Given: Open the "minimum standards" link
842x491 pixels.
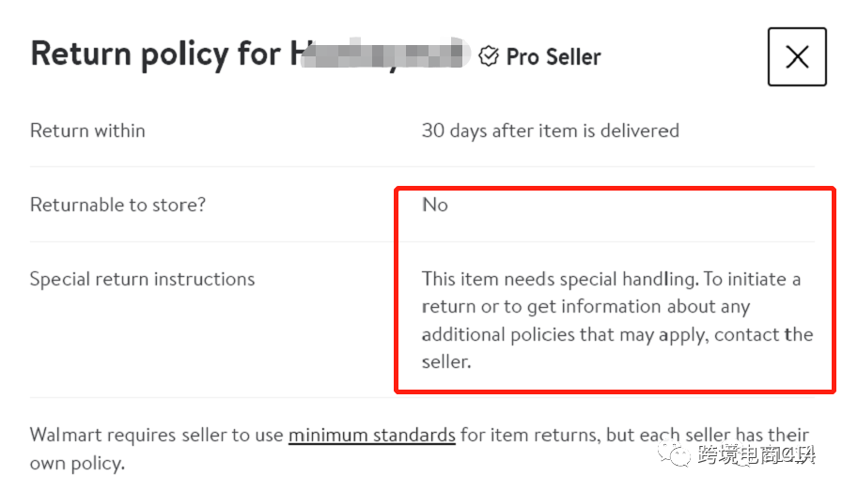Looking at the screenshot, I should click(x=371, y=435).
